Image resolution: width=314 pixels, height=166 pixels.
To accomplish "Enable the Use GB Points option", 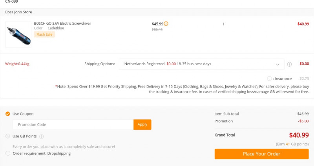I will (7, 136).
